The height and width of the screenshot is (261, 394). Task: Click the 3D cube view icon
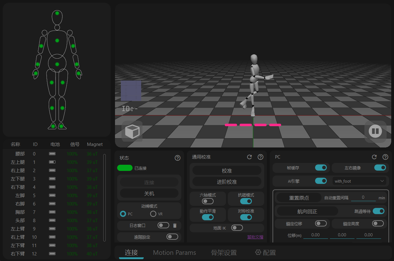click(132, 131)
